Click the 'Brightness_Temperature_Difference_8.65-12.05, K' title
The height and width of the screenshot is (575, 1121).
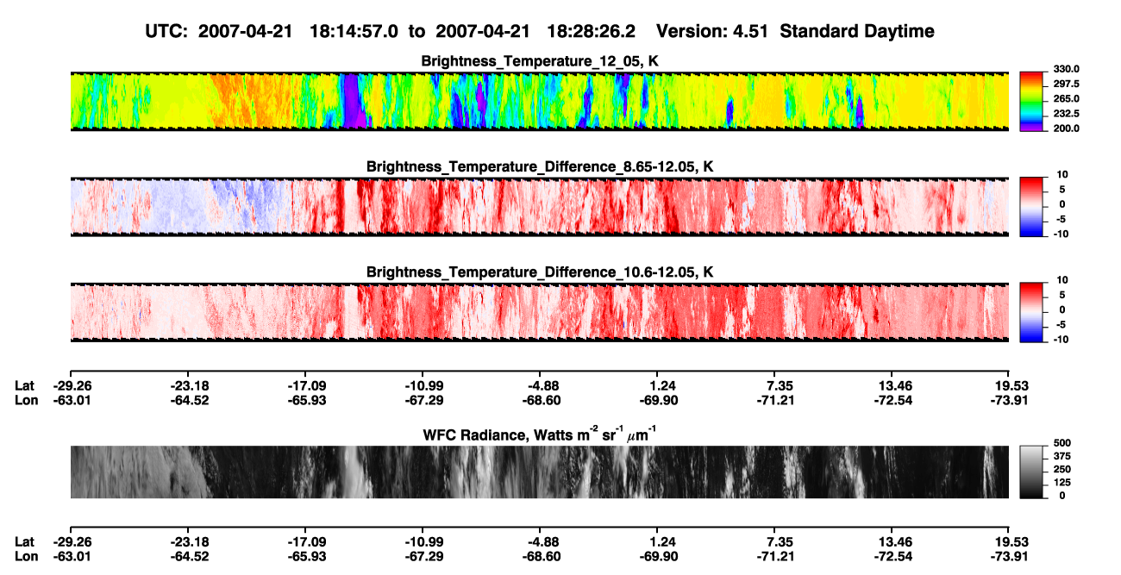point(540,166)
